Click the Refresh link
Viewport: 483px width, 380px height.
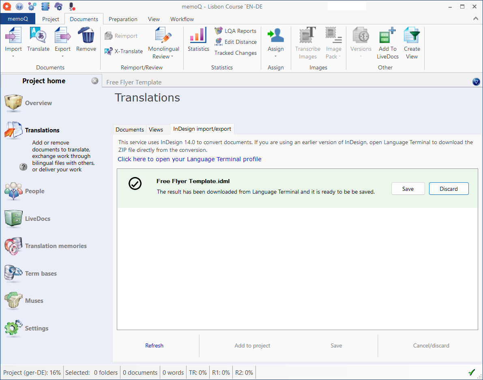click(x=155, y=345)
